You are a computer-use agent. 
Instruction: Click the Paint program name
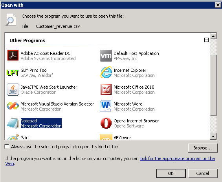click(25, 138)
